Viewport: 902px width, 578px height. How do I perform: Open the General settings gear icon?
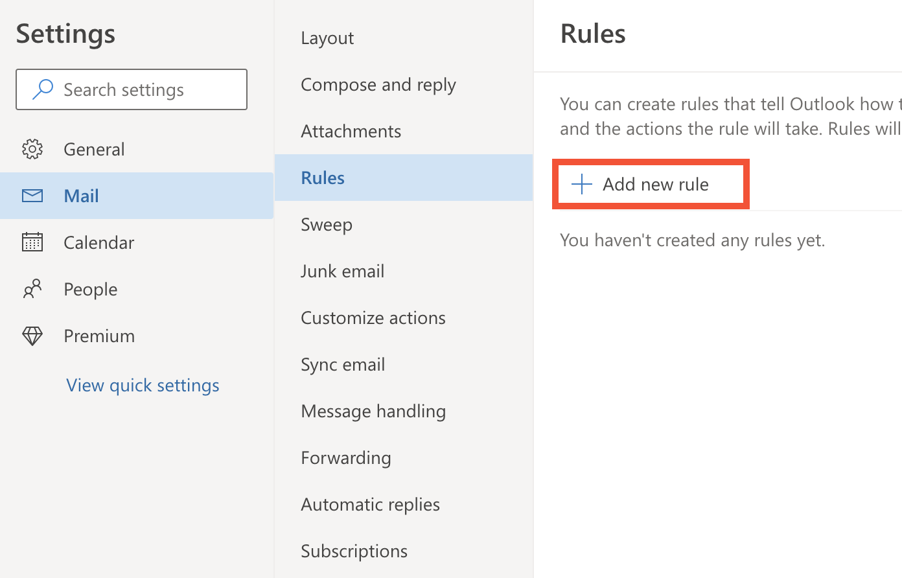click(x=32, y=149)
